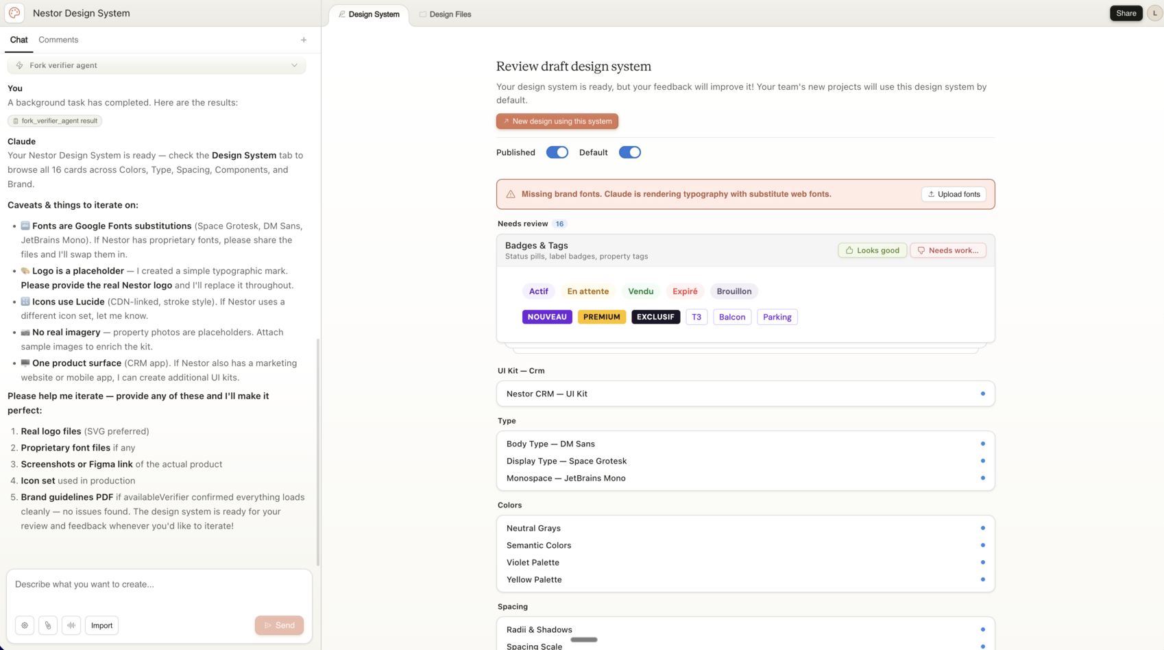Click the target icon beside paperclip
1164x650 pixels.
(25, 625)
